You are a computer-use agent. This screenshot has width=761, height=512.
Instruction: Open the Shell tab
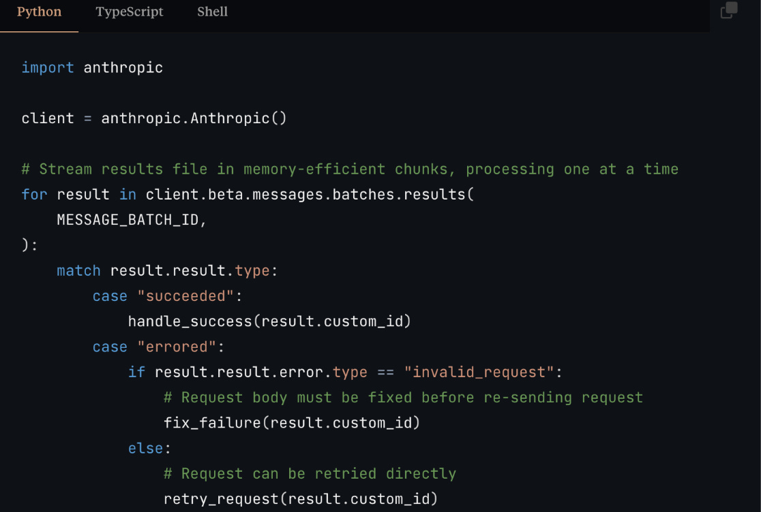coord(212,12)
